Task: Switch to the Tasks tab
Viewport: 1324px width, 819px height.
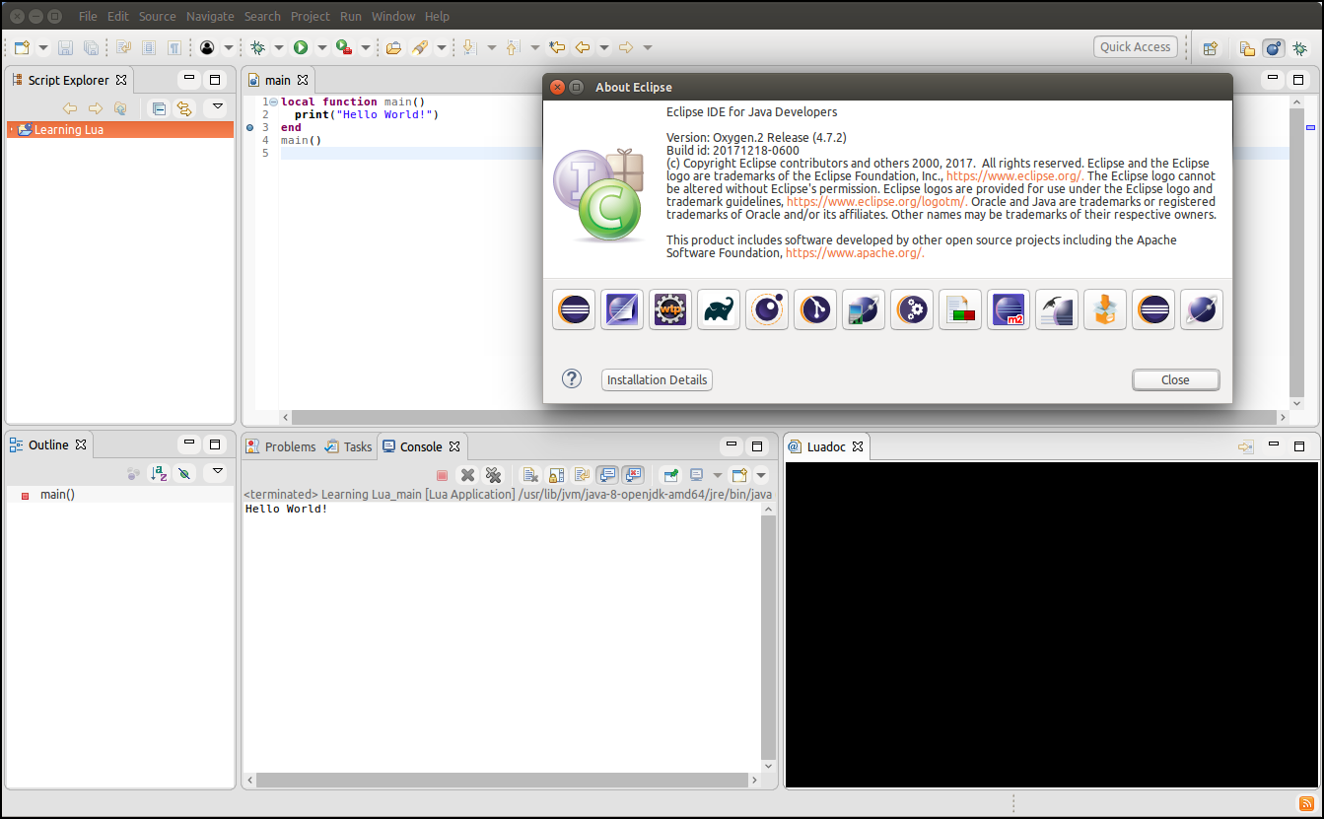Action: click(x=349, y=446)
